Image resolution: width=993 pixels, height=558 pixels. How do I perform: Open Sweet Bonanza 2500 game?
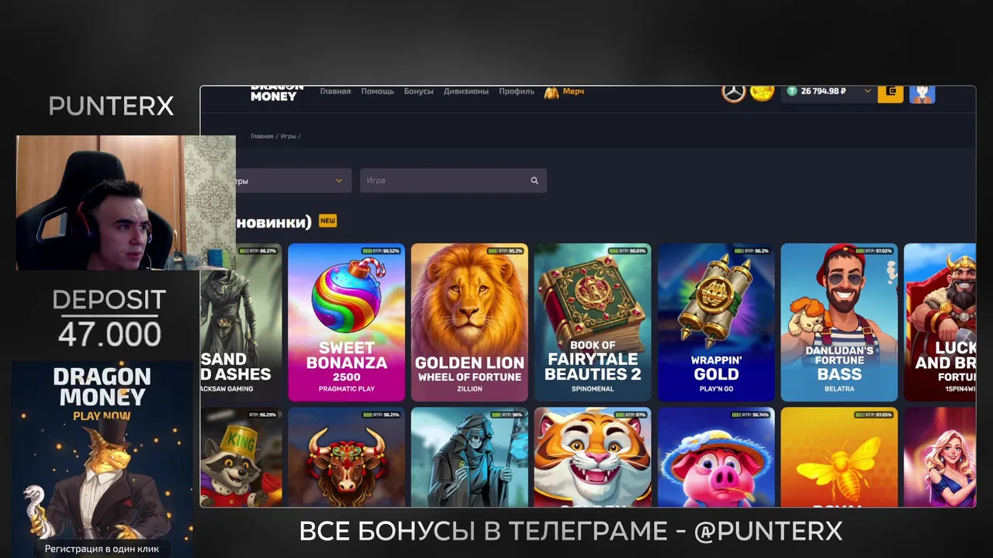tap(346, 322)
